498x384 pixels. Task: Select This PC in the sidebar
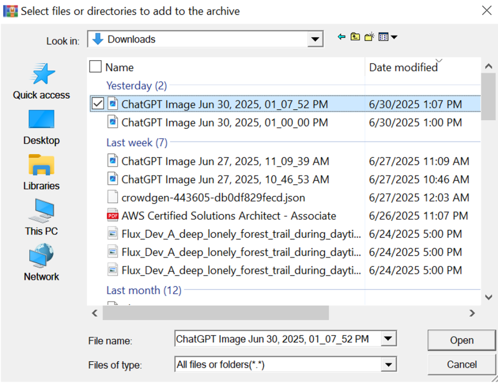[41, 217]
